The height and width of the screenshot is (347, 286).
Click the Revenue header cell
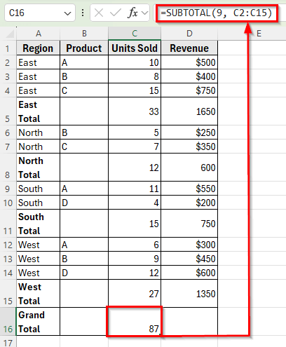[189, 48]
